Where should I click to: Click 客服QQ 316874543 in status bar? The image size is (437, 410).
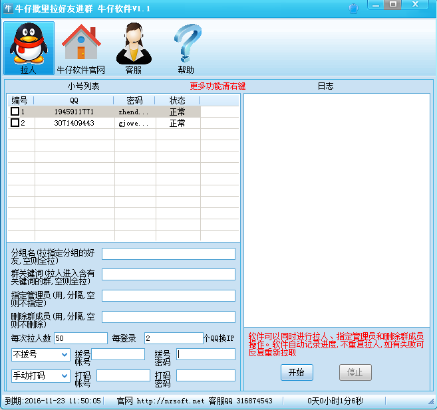pos(240,401)
